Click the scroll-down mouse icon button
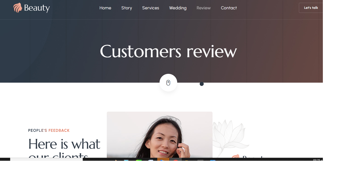Screen dimensions: 337x191 [x=168, y=83]
